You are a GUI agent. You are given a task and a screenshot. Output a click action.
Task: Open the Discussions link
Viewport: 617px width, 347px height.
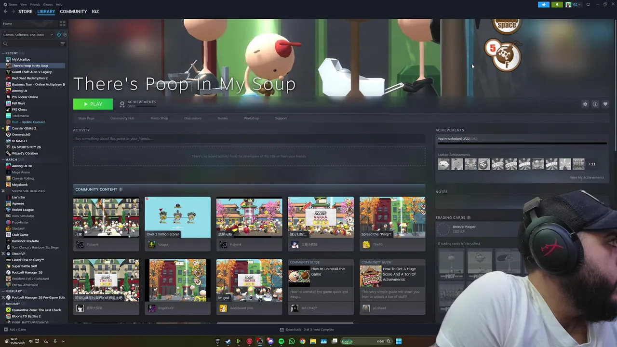[193, 118]
